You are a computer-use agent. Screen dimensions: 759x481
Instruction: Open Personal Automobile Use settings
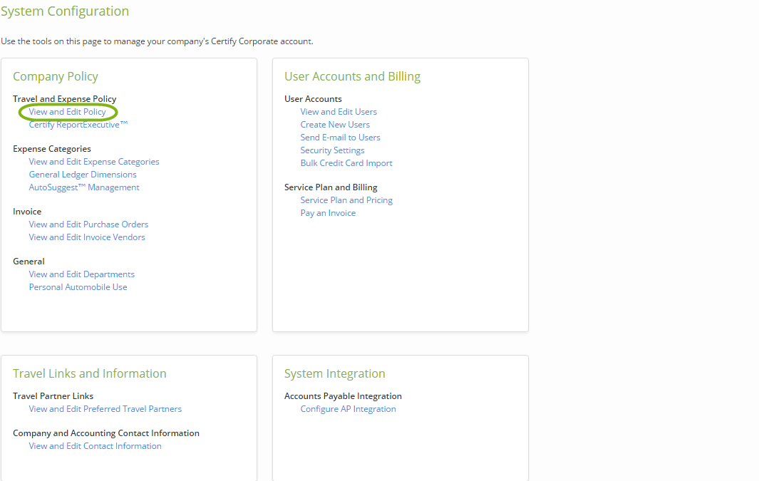point(78,286)
